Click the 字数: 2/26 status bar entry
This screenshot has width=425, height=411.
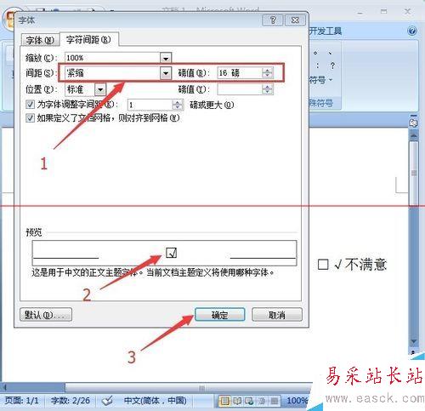[x=71, y=401]
